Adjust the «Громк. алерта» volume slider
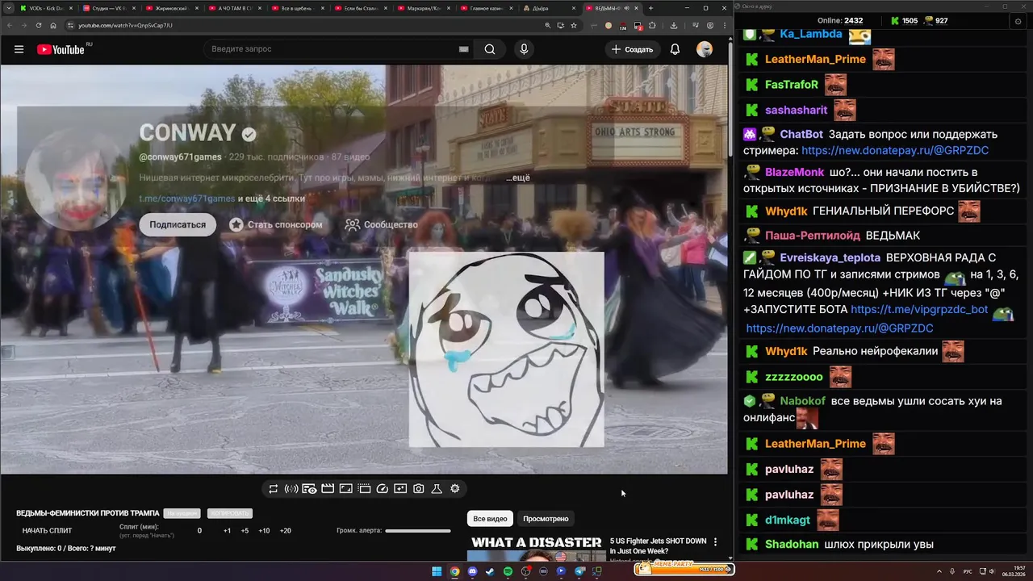The height and width of the screenshot is (581, 1033). [418, 531]
